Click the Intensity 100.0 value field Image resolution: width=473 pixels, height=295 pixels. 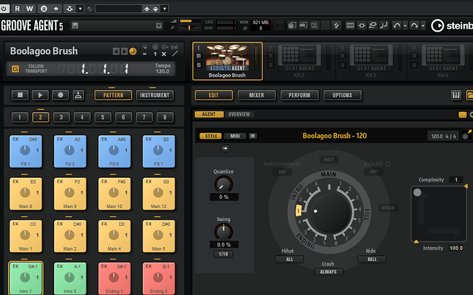coord(456,248)
